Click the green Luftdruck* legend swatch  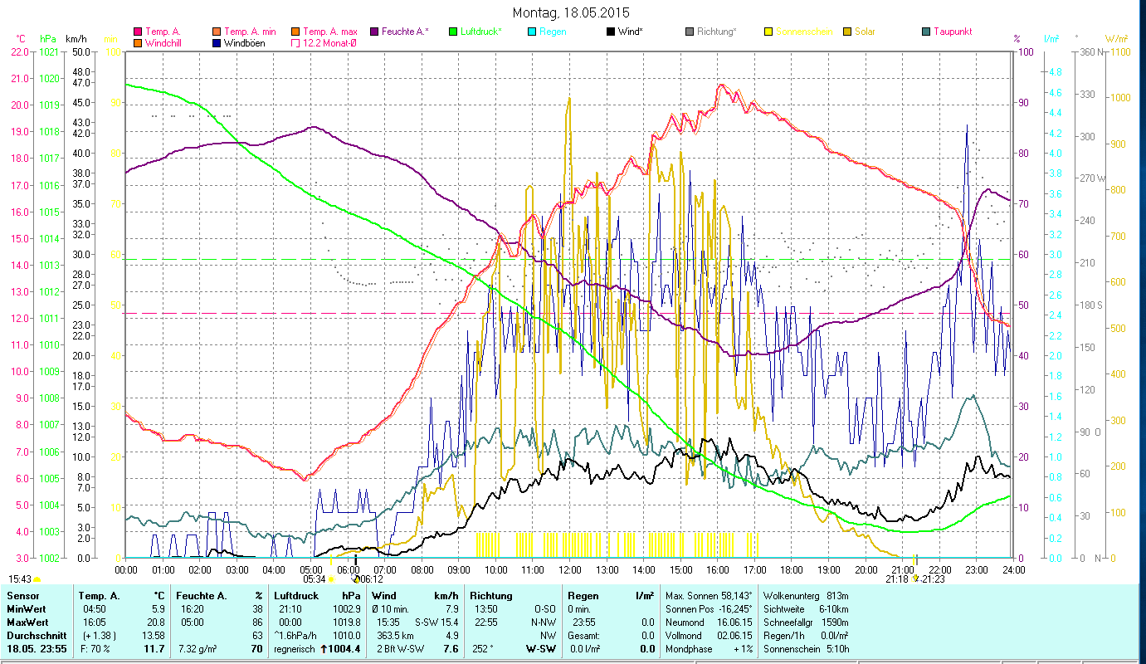pos(453,32)
